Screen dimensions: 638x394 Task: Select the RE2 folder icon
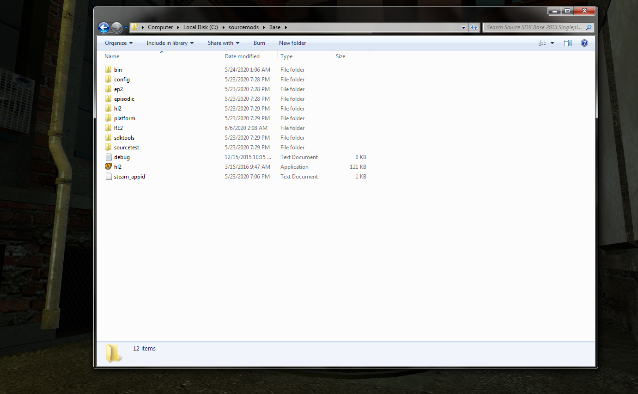[x=109, y=128]
